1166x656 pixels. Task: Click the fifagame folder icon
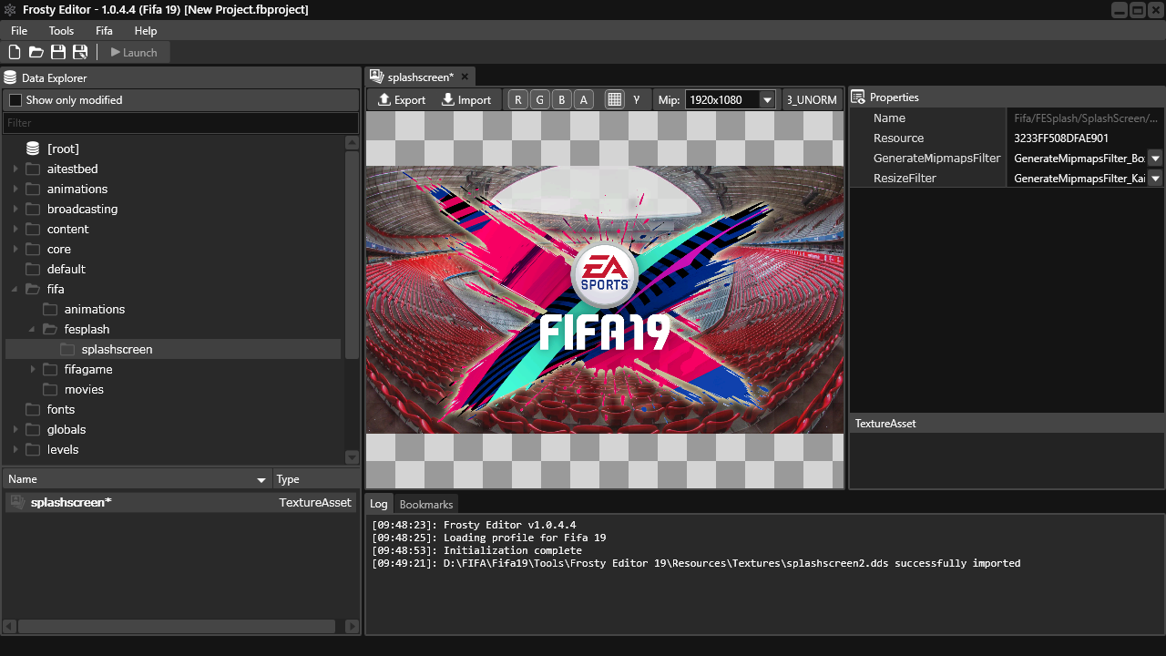[50, 369]
